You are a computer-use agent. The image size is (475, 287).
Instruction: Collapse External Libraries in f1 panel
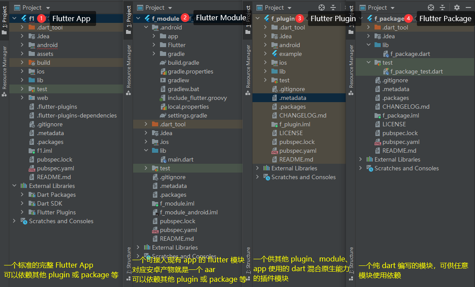(x=14, y=186)
